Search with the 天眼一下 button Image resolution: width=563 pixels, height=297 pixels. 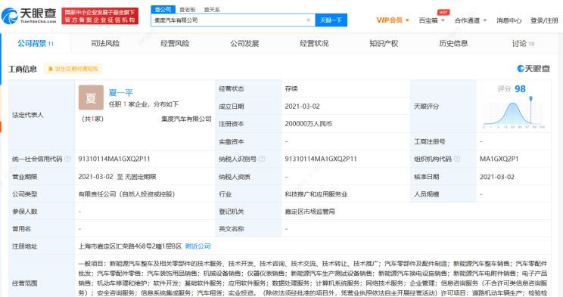(331, 20)
